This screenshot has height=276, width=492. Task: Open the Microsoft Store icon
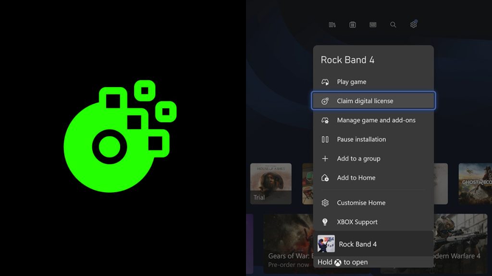click(352, 25)
